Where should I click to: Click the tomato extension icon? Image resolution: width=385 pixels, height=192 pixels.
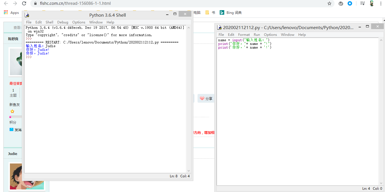point(340,4)
